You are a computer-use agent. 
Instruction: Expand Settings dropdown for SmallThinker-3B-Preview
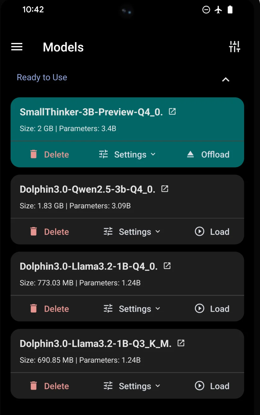127,154
